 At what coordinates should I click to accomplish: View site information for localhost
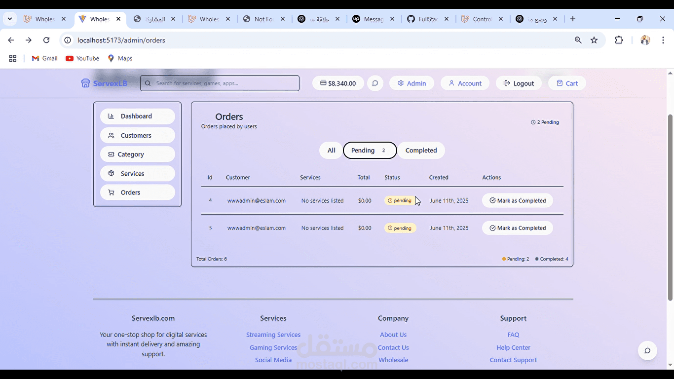[68, 40]
